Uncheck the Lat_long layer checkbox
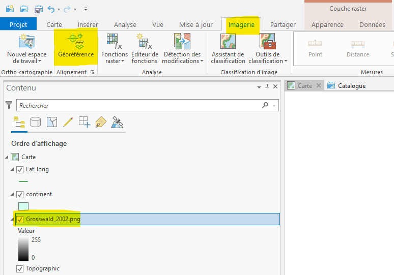Image resolution: width=394 pixels, height=275 pixels. [20, 169]
